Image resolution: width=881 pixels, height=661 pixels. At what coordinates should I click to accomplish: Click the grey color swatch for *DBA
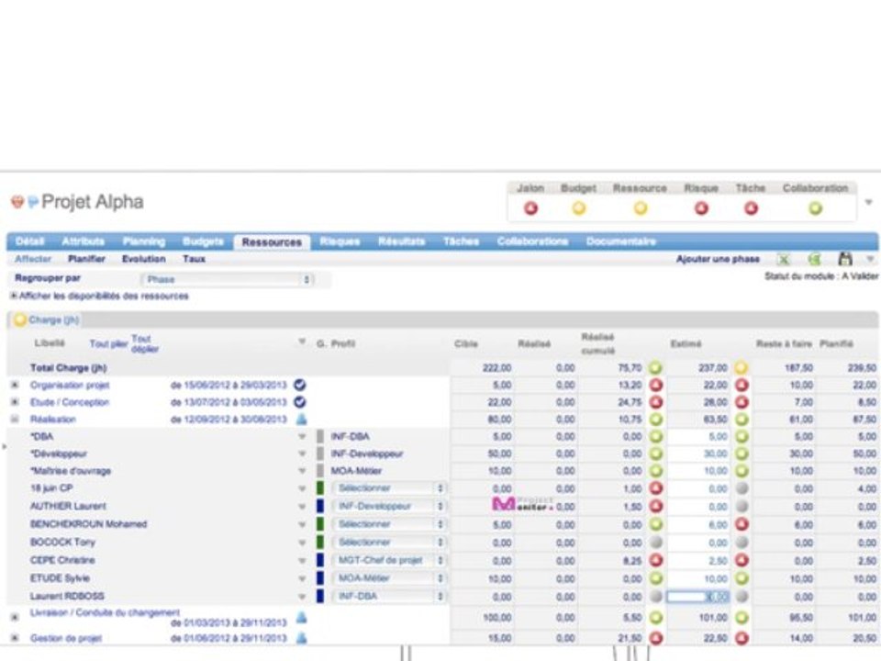[320, 437]
